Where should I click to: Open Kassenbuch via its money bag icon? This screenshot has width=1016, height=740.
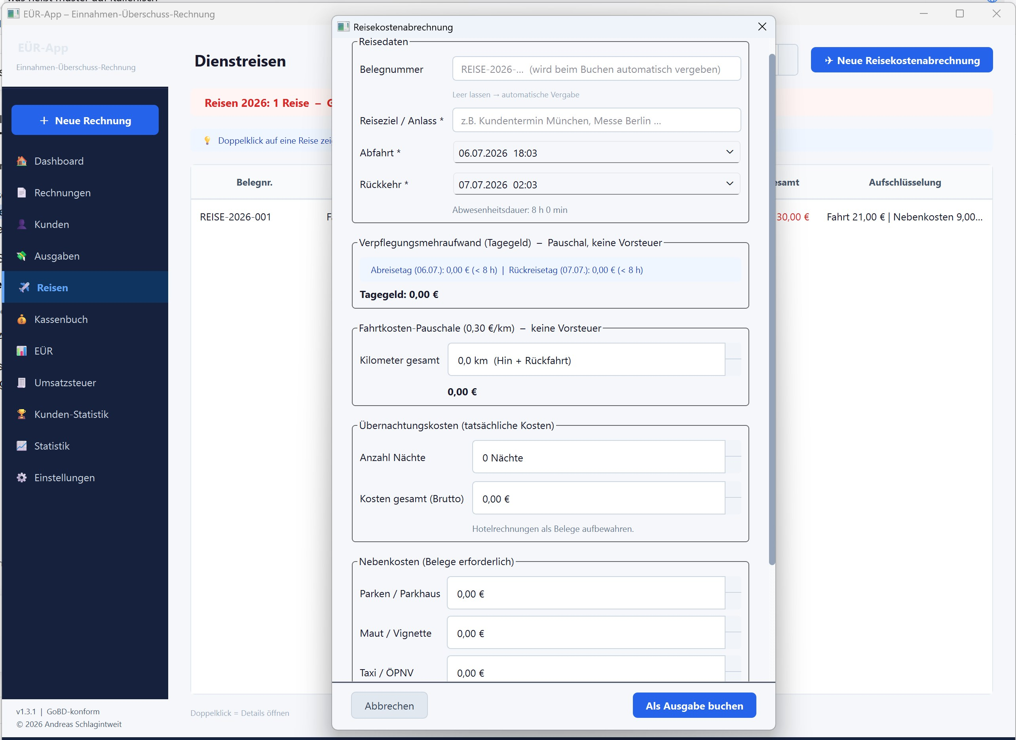(x=21, y=319)
